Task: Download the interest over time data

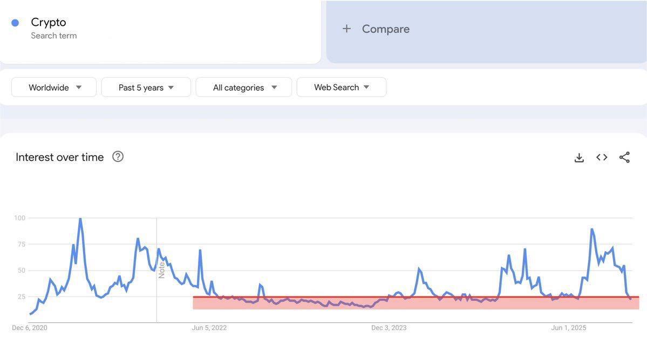Action: pyautogui.click(x=579, y=157)
